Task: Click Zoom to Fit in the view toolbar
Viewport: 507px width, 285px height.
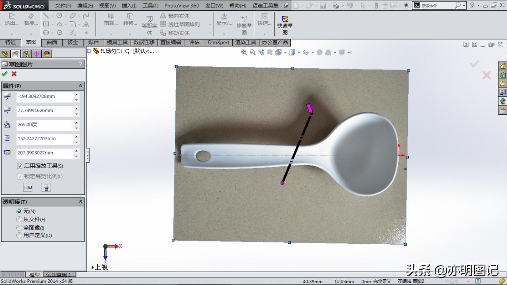Action: 243,52
